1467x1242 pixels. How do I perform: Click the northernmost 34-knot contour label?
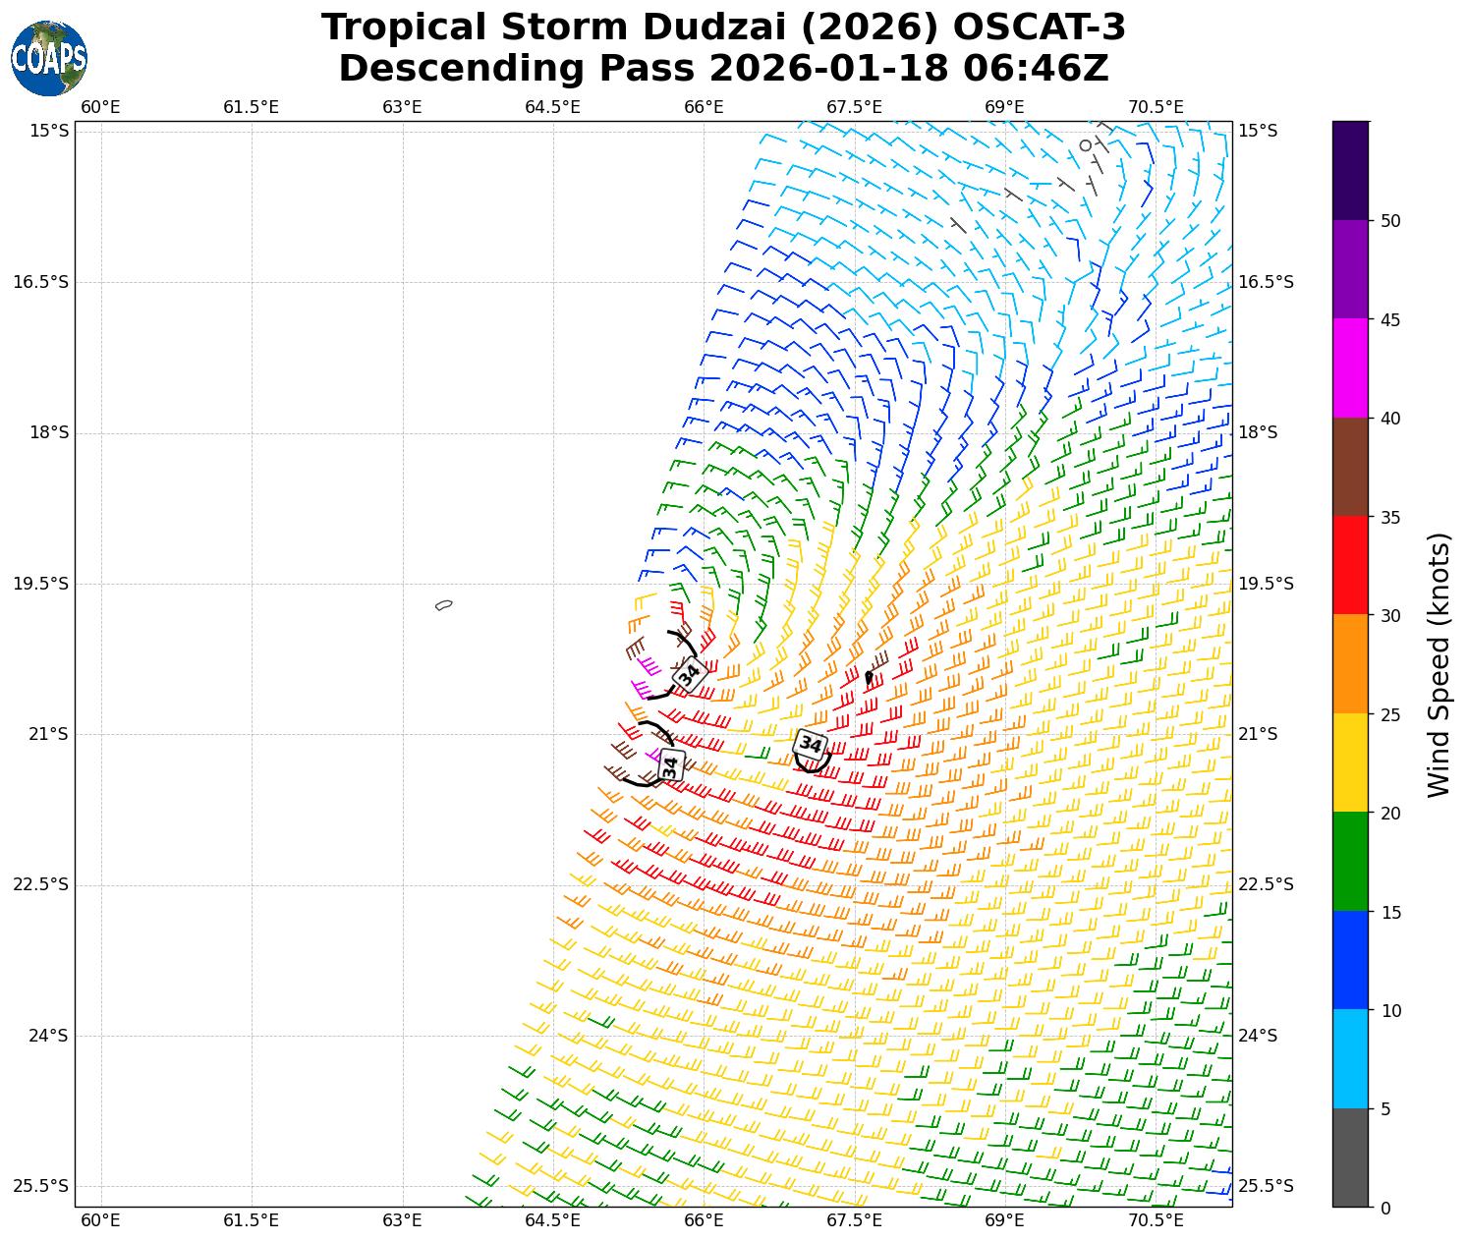coord(690,675)
